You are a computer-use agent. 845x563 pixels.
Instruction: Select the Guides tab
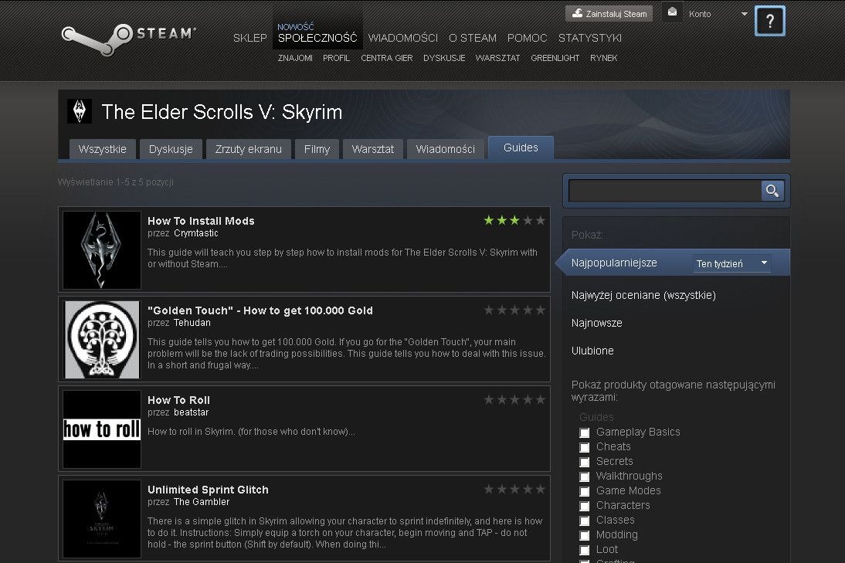[521, 148]
